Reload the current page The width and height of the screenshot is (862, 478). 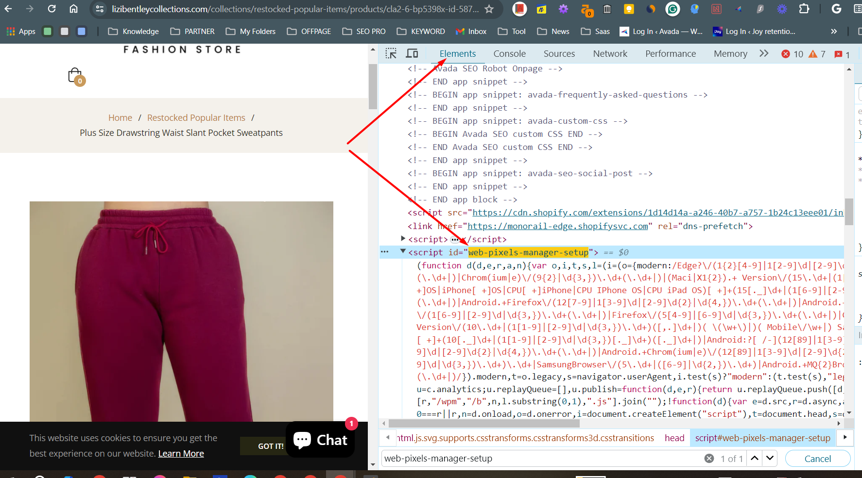(x=52, y=9)
